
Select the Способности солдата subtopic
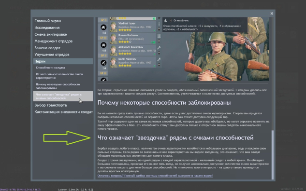[50, 68]
